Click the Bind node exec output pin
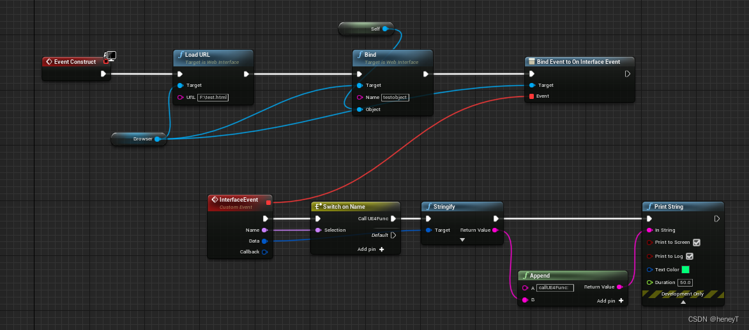The width and height of the screenshot is (749, 330). coord(426,73)
